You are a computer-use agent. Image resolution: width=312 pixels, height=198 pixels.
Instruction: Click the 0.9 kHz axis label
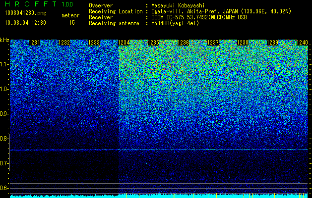coord(4,114)
